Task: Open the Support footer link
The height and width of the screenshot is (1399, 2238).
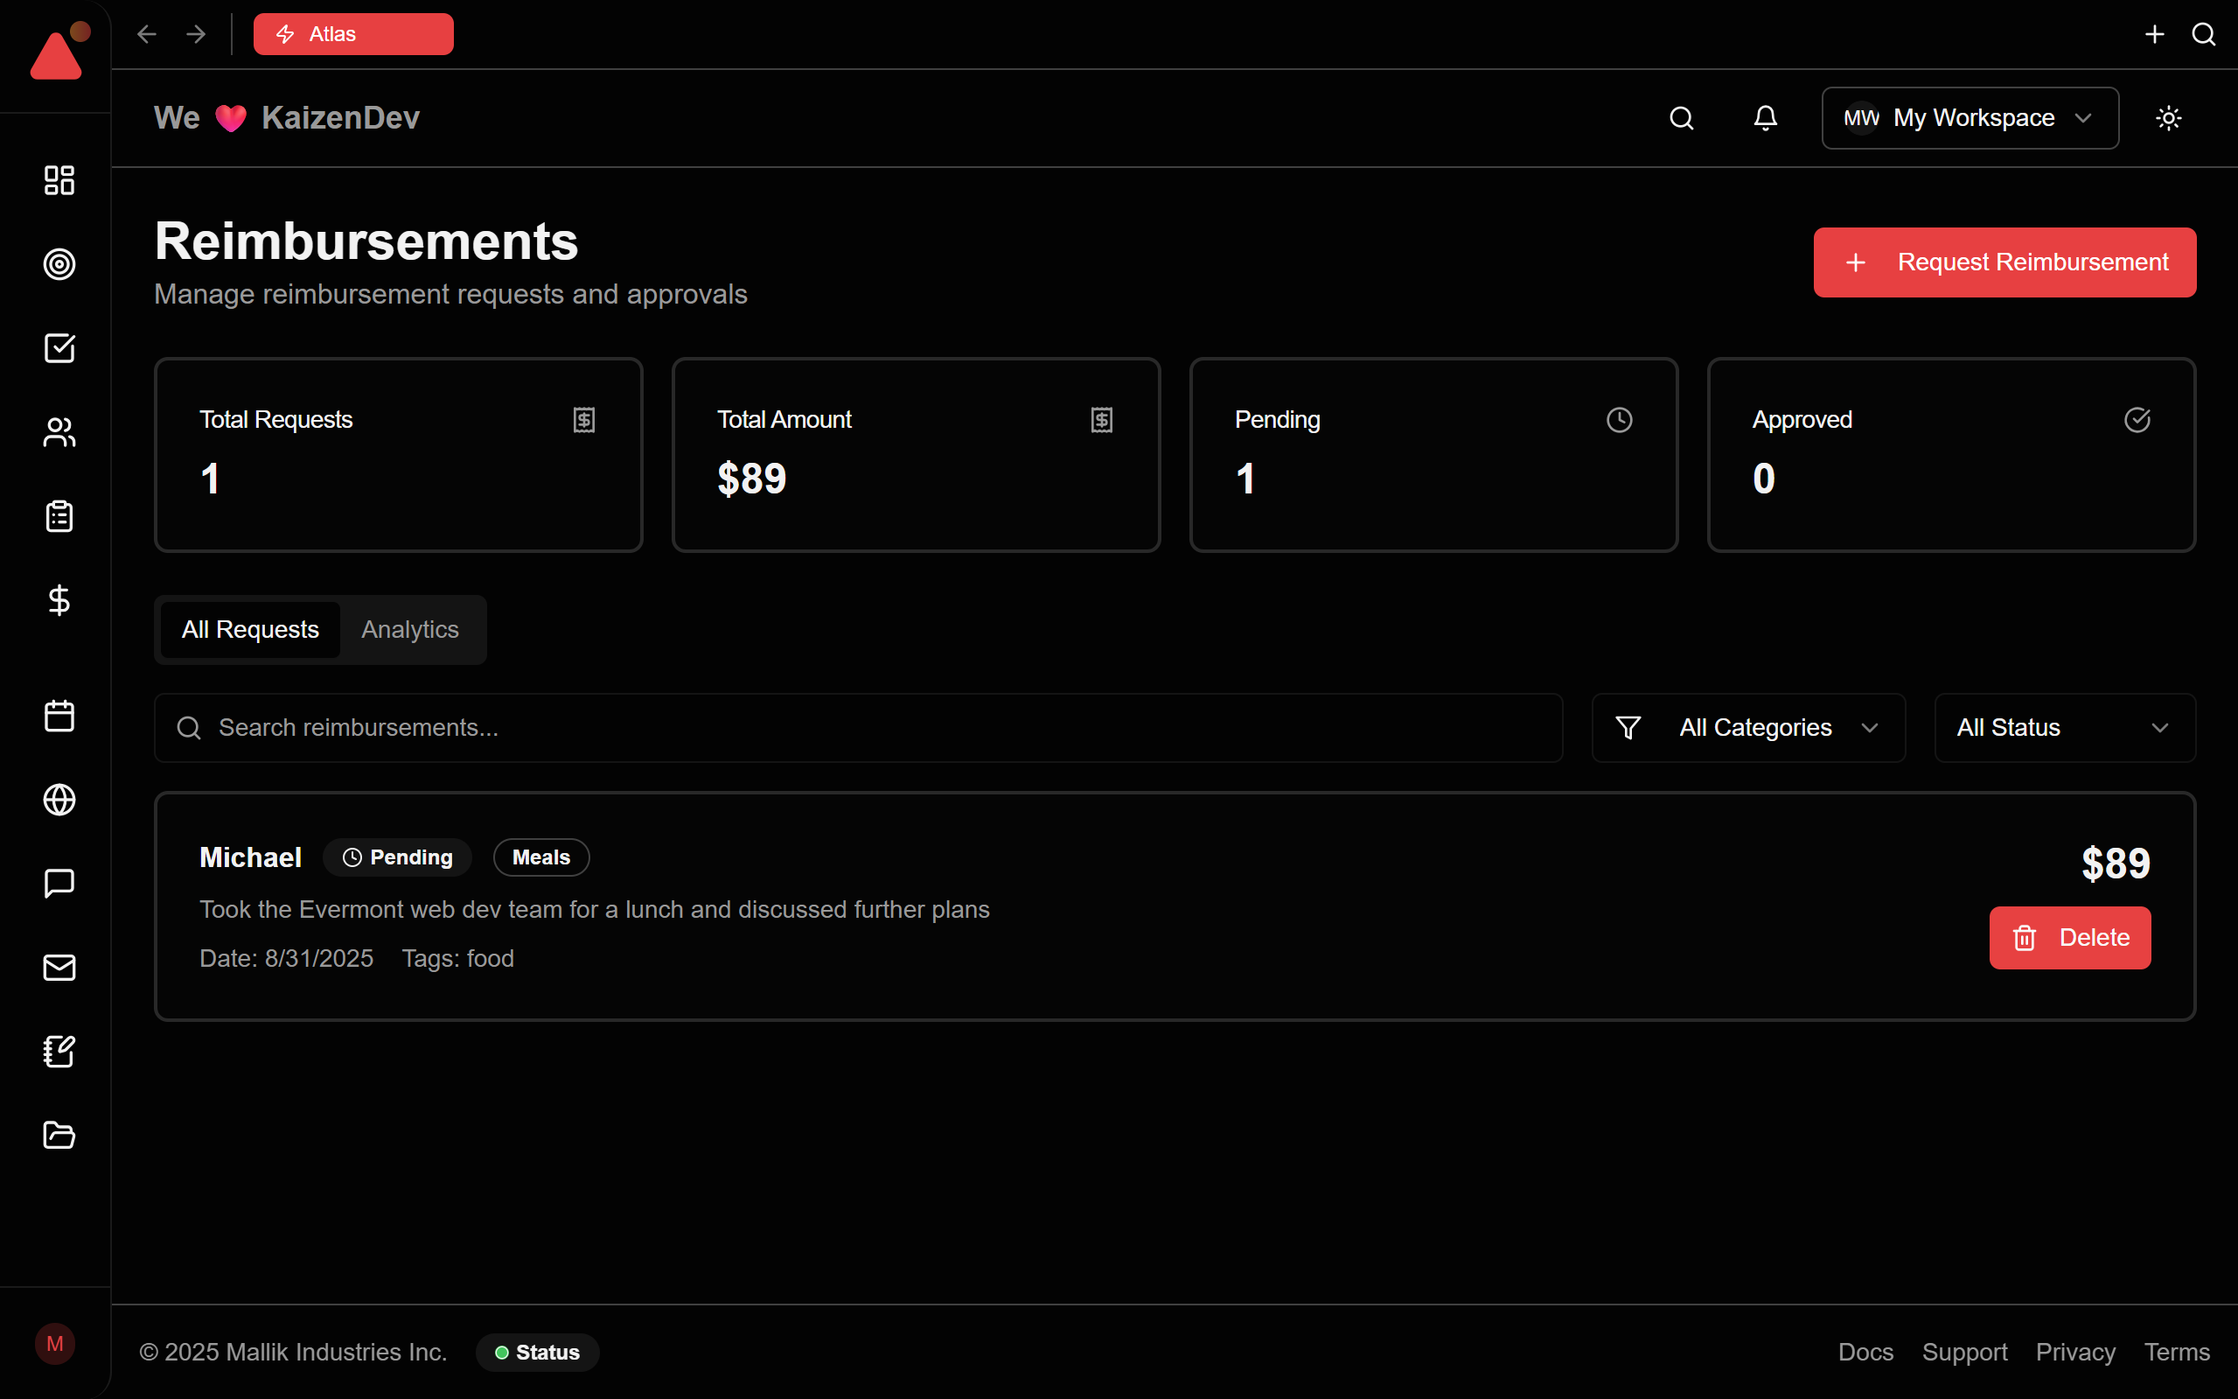Action: click(1964, 1353)
